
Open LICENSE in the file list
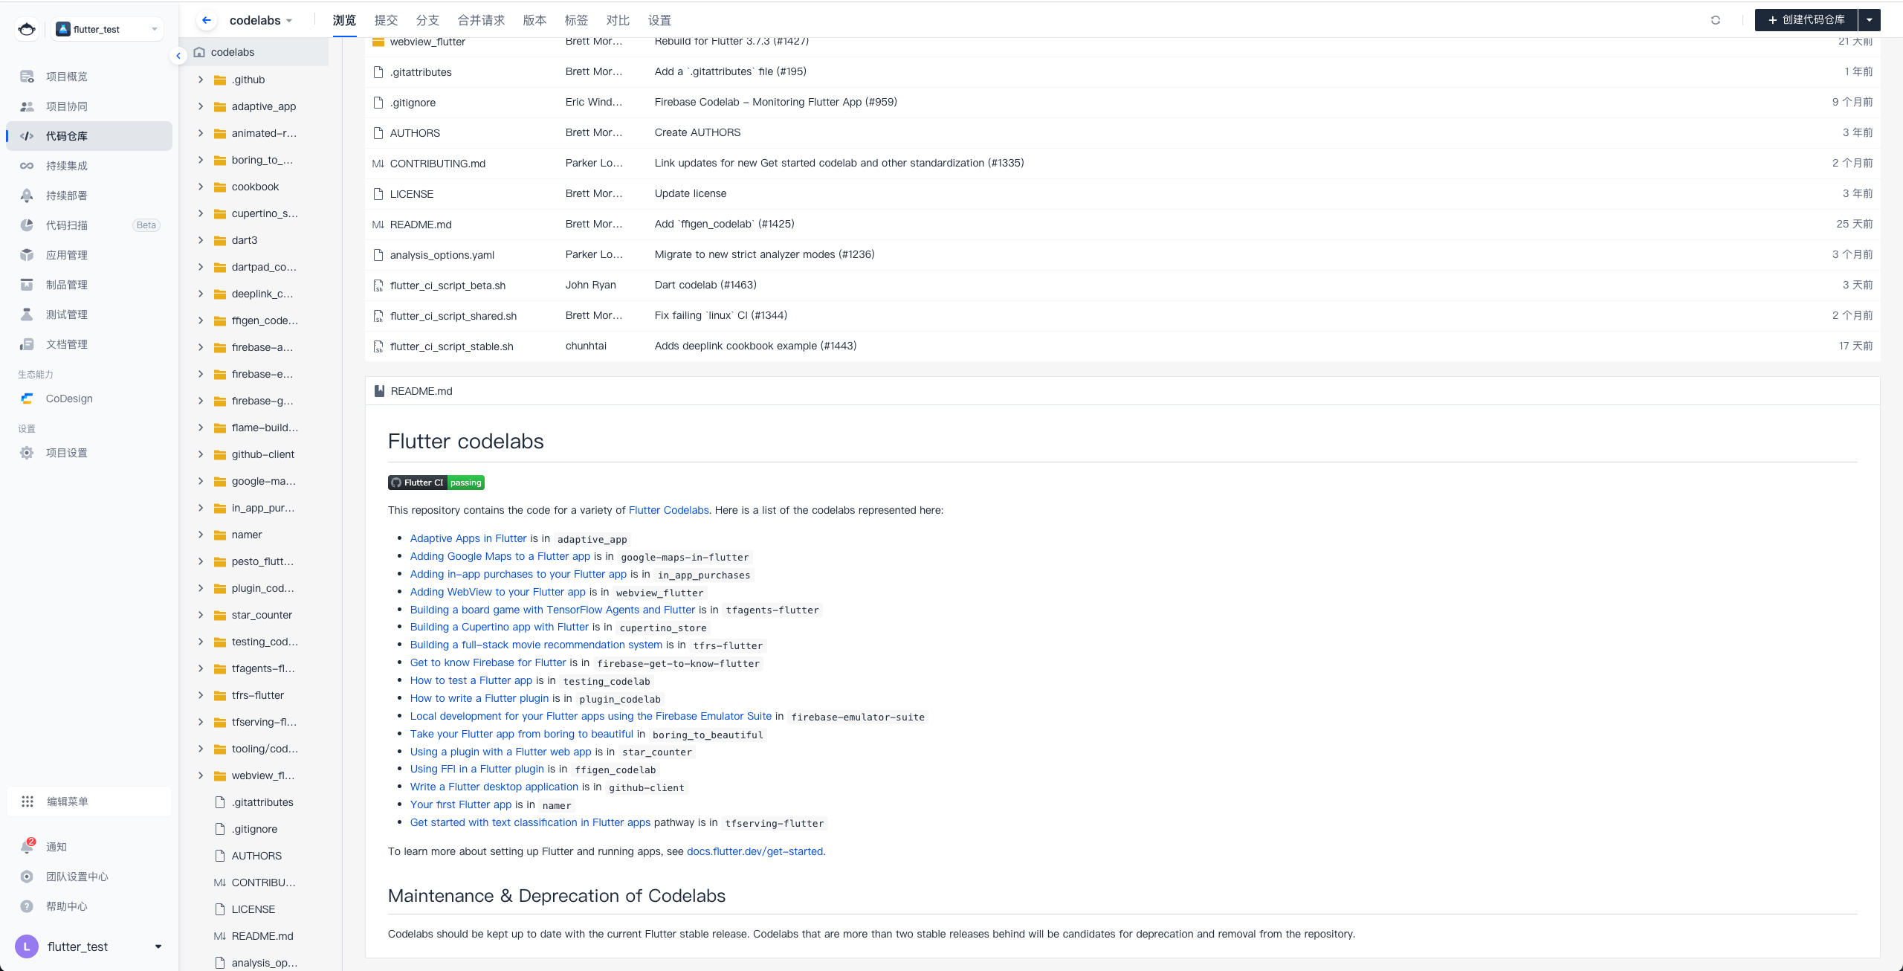[411, 194]
